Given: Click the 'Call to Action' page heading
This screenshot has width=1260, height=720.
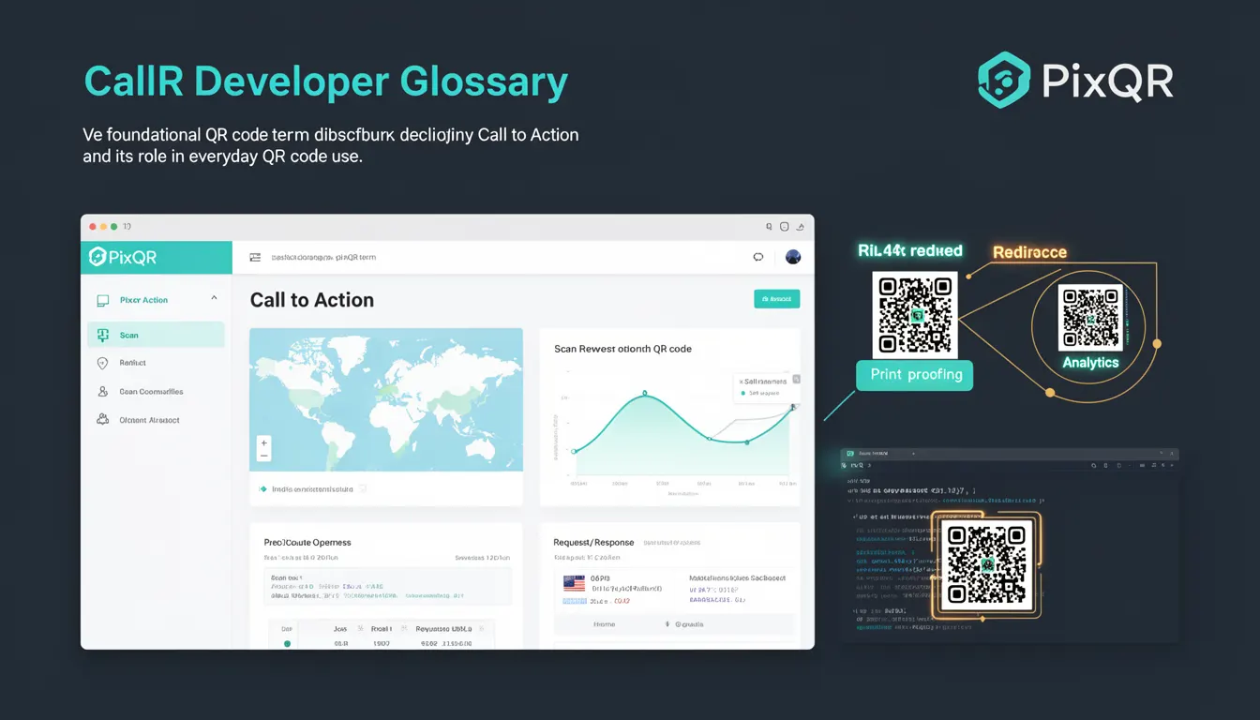Looking at the screenshot, I should [312, 300].
